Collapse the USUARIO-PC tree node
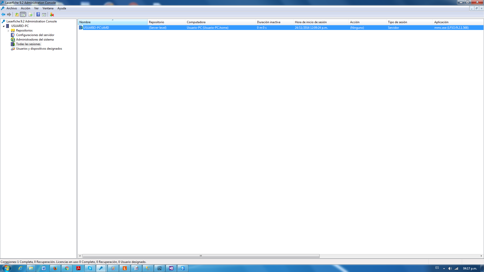484x272 pixels. (x=4, y=26)
